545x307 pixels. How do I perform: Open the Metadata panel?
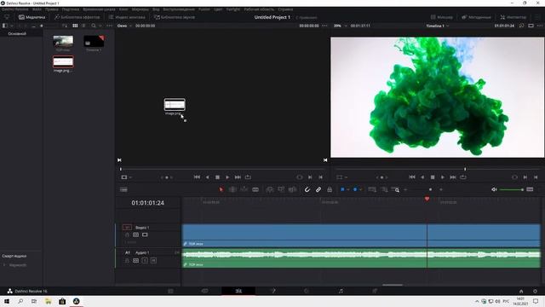pyautogui.click(x=476, y=17)
